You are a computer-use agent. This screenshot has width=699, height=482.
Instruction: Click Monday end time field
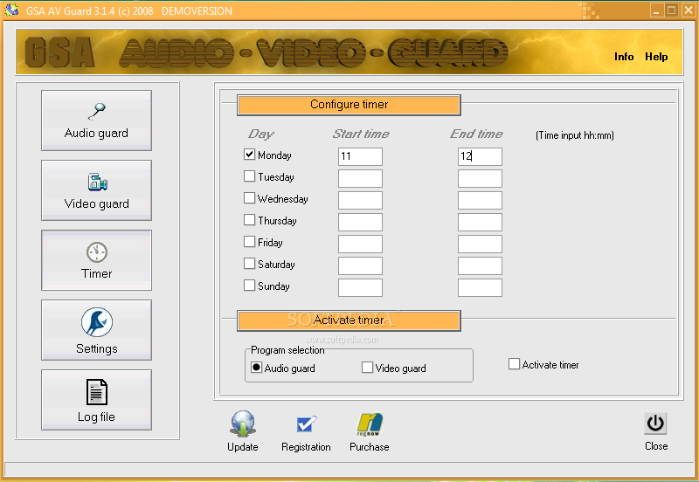click(480, 156)
